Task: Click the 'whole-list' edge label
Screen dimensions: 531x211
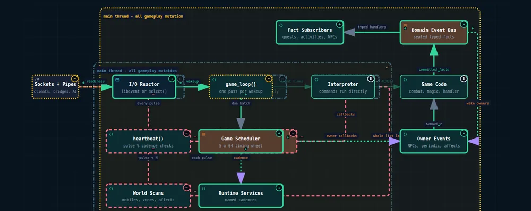Action: [386, 136]
